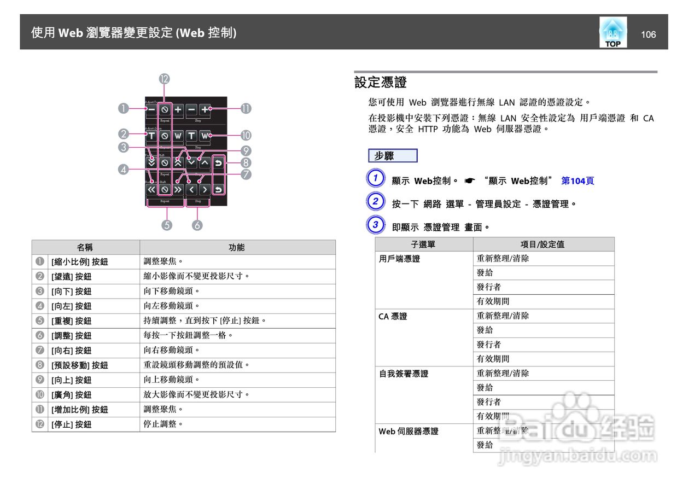This screenshot has height=495, width=700.
Task: Click the leftward double-arrow lens shift button
Action: click(151, 189)
